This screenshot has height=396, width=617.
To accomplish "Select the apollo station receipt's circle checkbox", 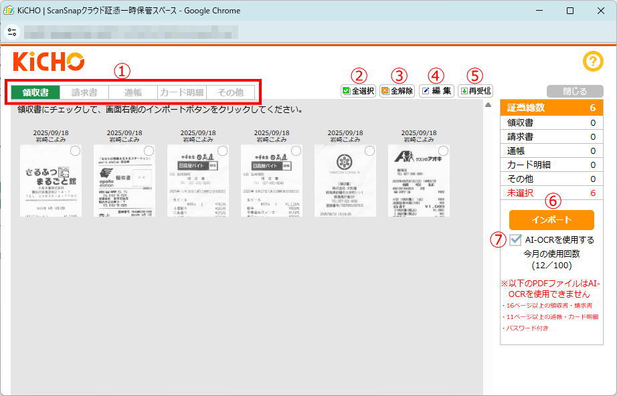I will 149,151.
